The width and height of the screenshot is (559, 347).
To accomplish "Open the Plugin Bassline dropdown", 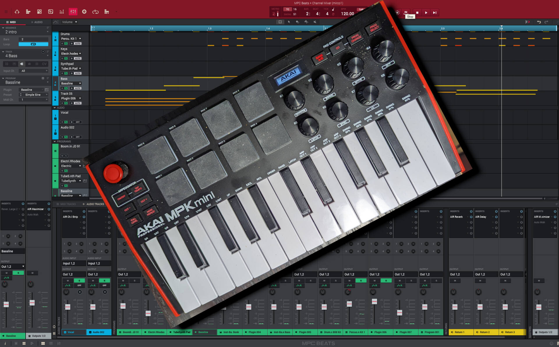I will click(31, 90).
